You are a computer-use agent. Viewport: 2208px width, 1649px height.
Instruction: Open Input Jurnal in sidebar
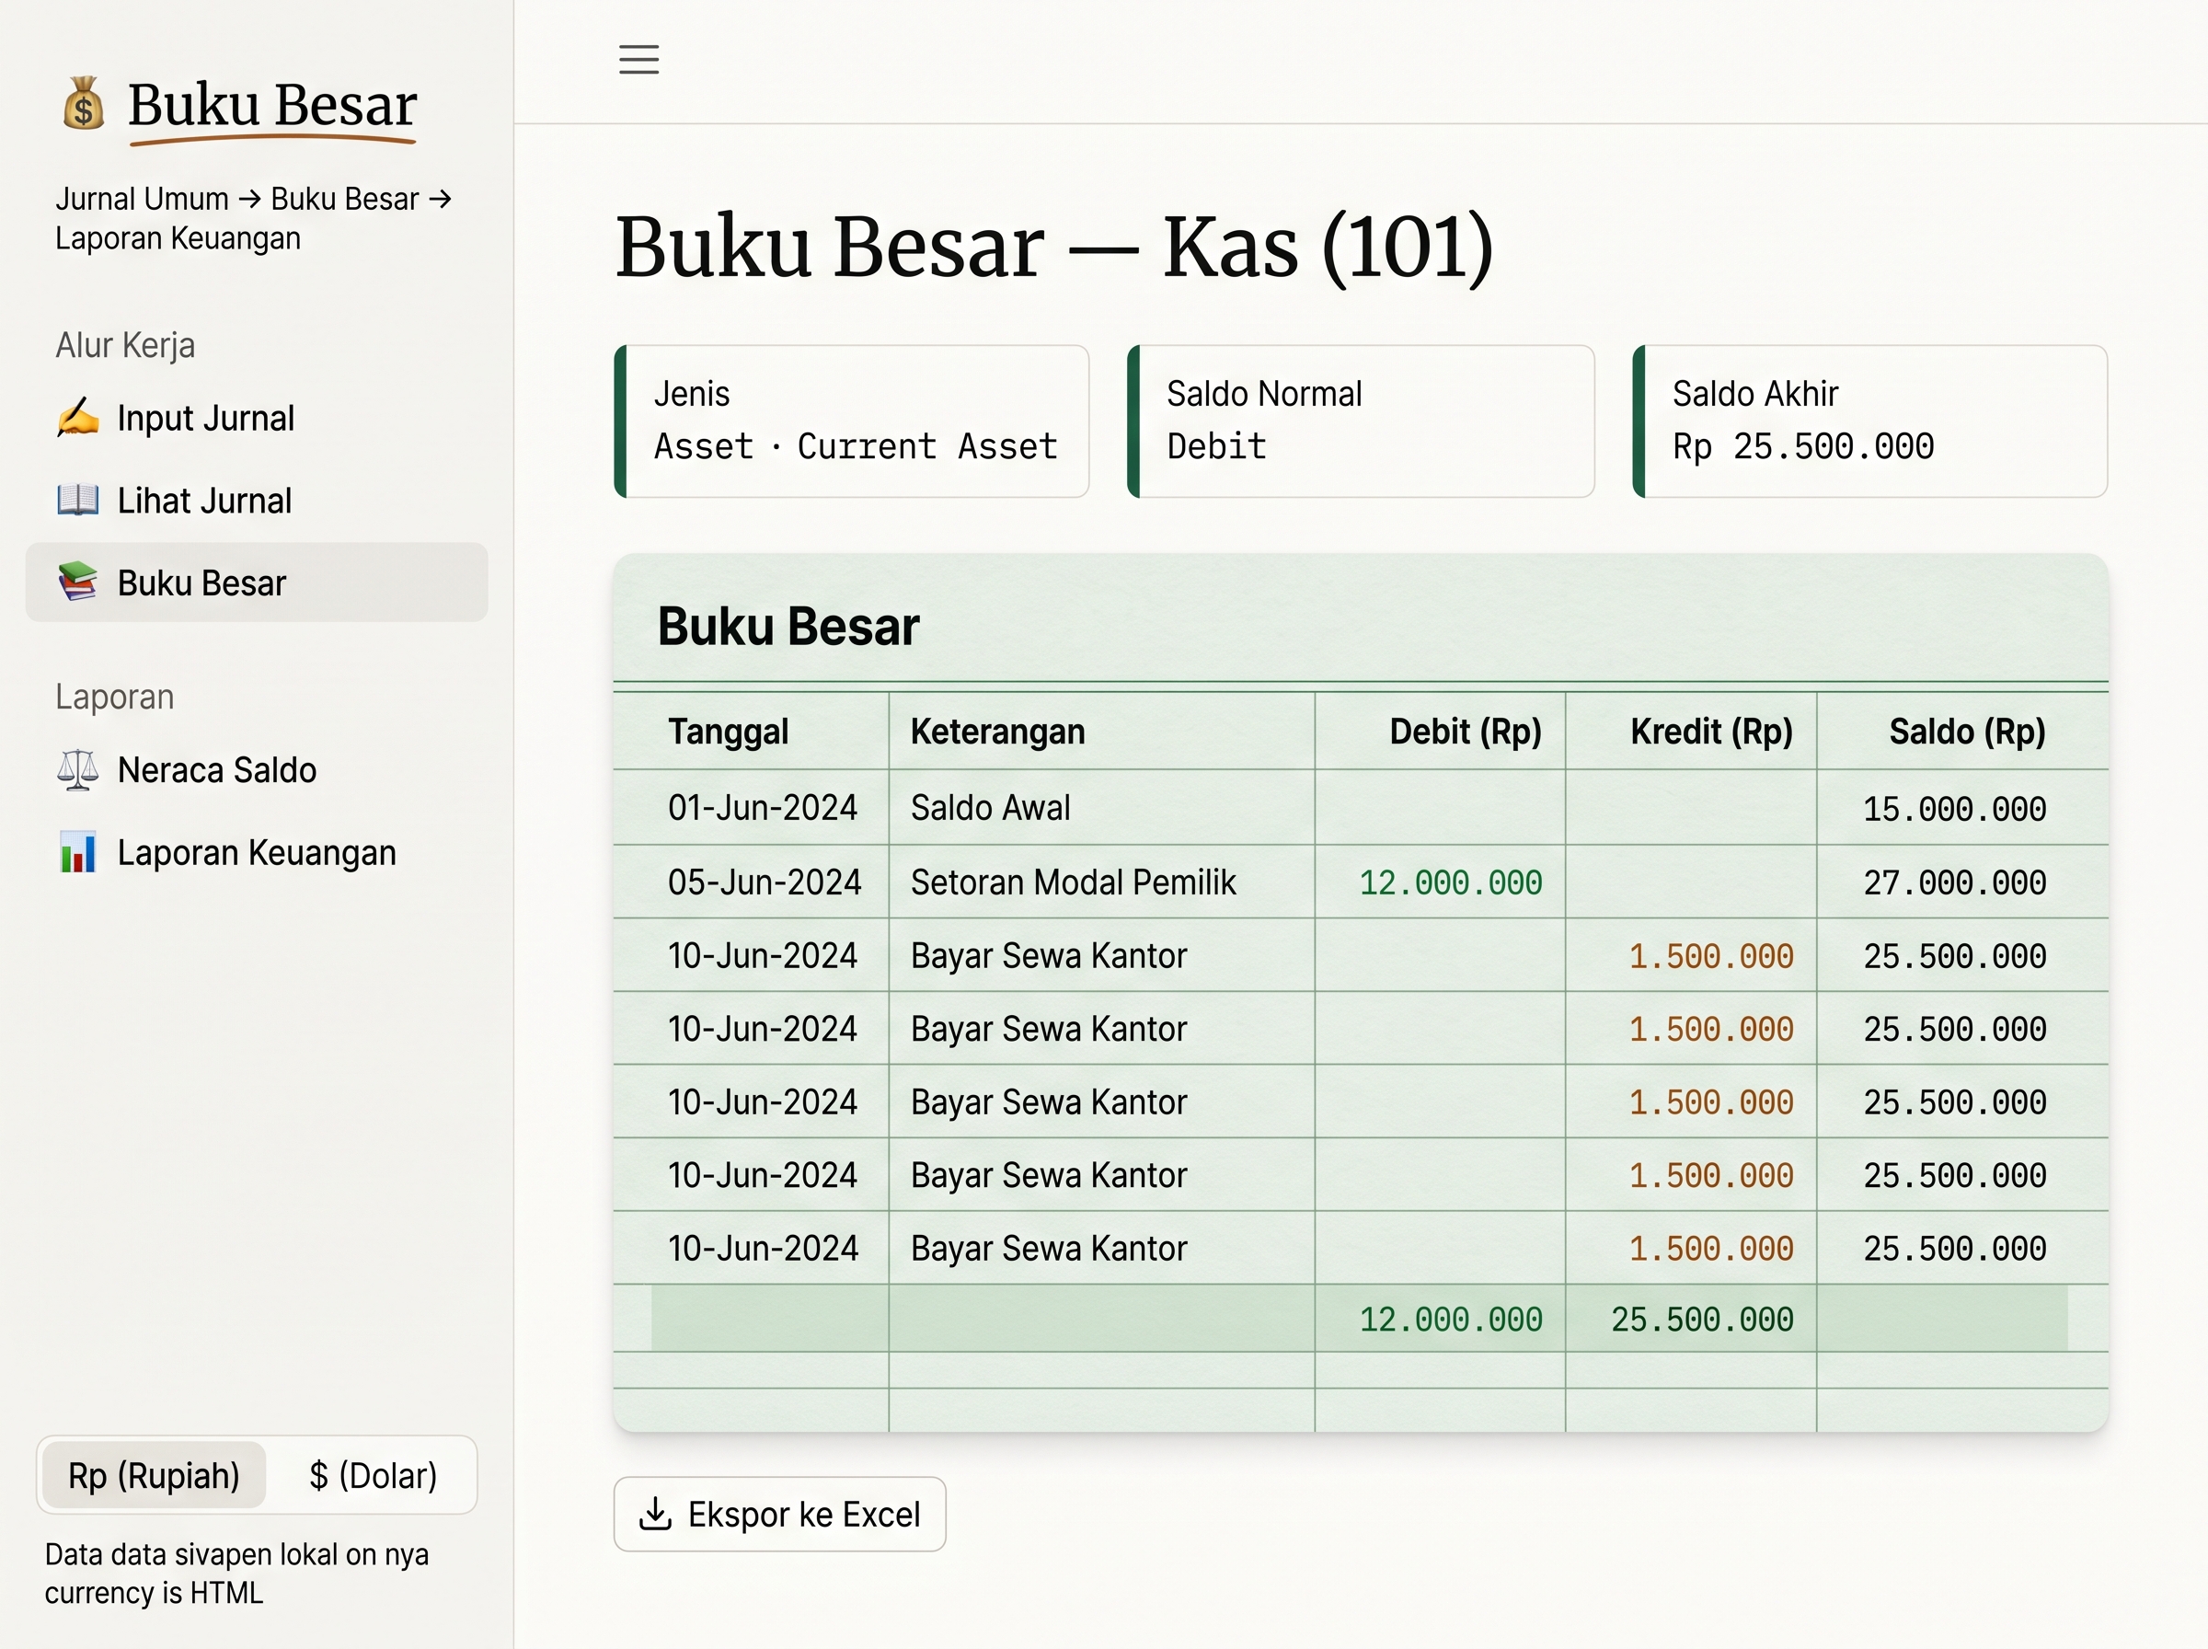(257, 417)
